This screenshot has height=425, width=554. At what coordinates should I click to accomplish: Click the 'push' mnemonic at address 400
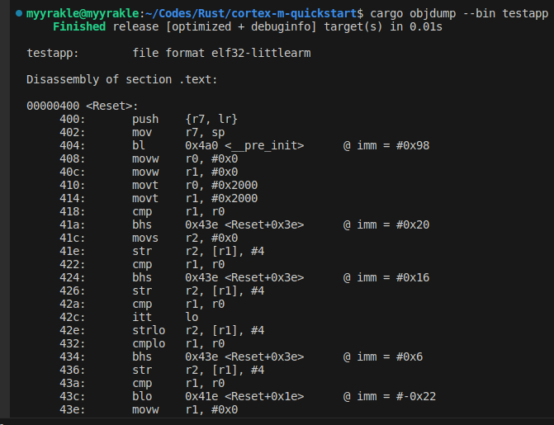coord(145,120)
